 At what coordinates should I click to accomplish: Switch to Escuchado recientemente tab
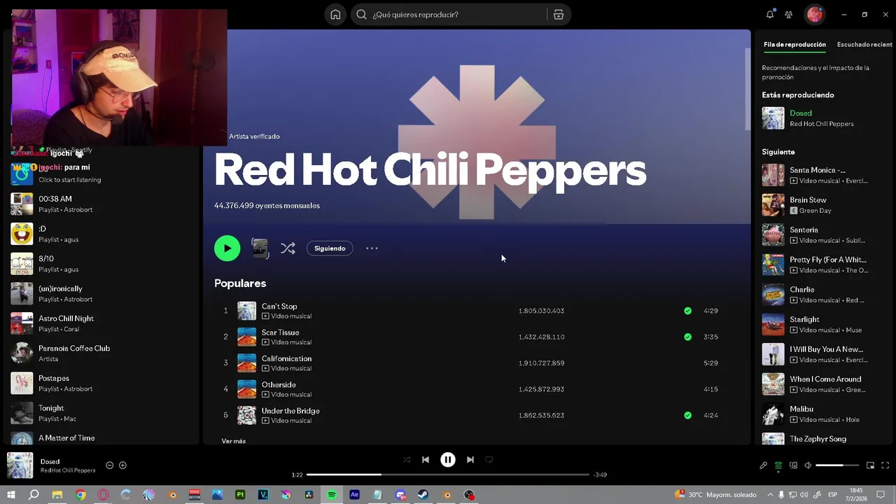[865, 45]
